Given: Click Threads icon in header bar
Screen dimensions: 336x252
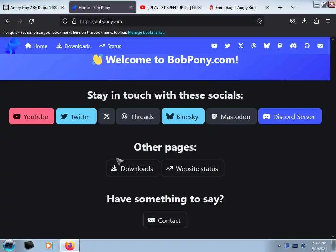Looking at the screenshot, I should (254, 46).
